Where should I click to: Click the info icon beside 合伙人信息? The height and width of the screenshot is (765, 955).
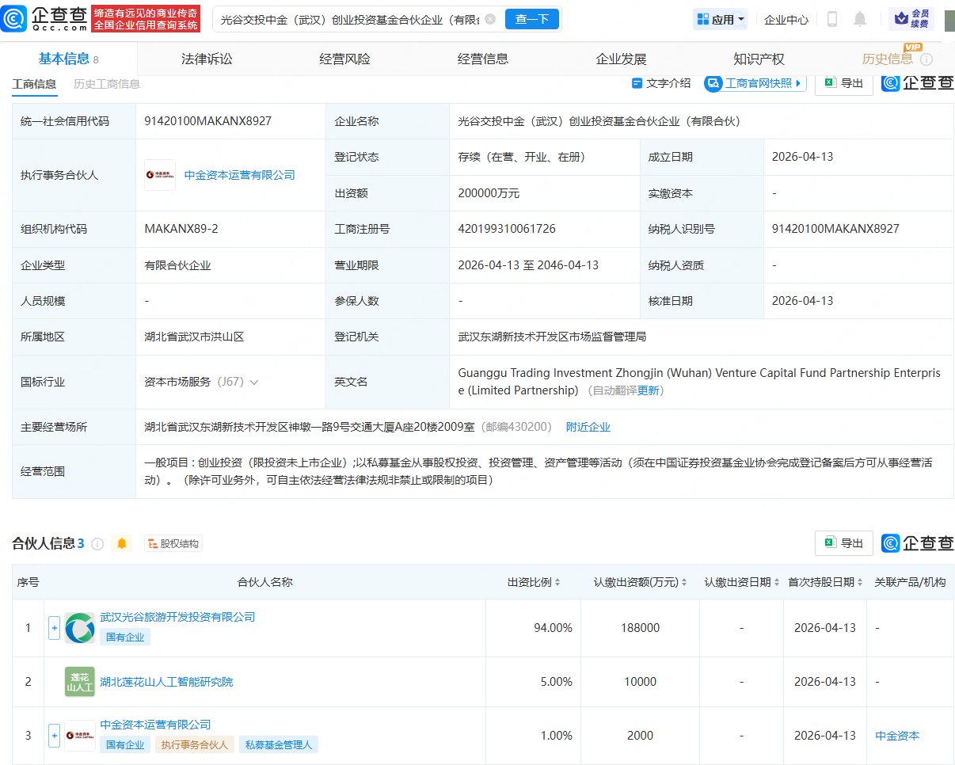96,543
